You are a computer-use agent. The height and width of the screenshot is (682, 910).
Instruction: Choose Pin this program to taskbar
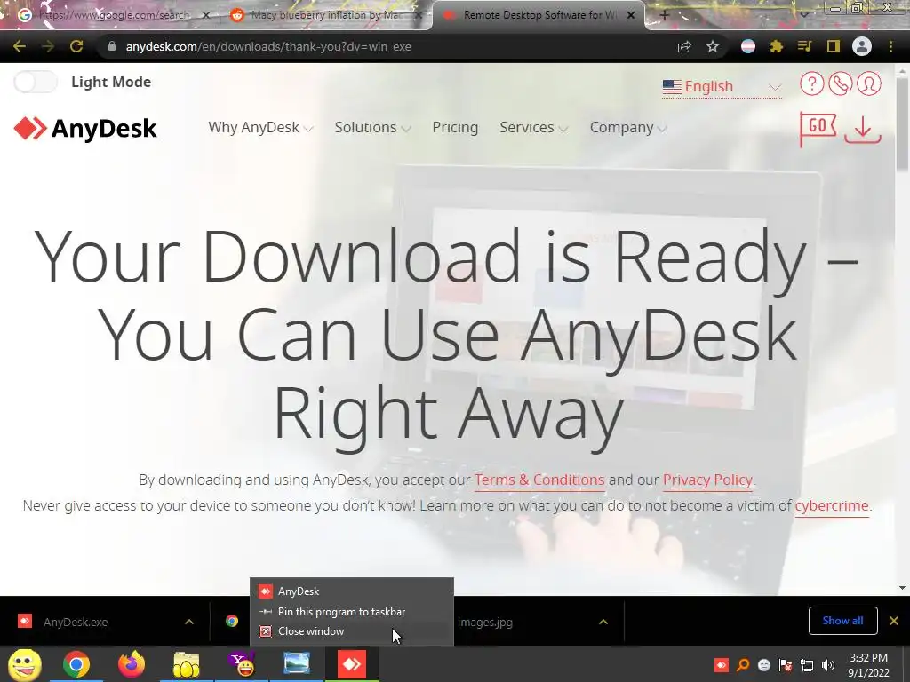tap(352, 612)
